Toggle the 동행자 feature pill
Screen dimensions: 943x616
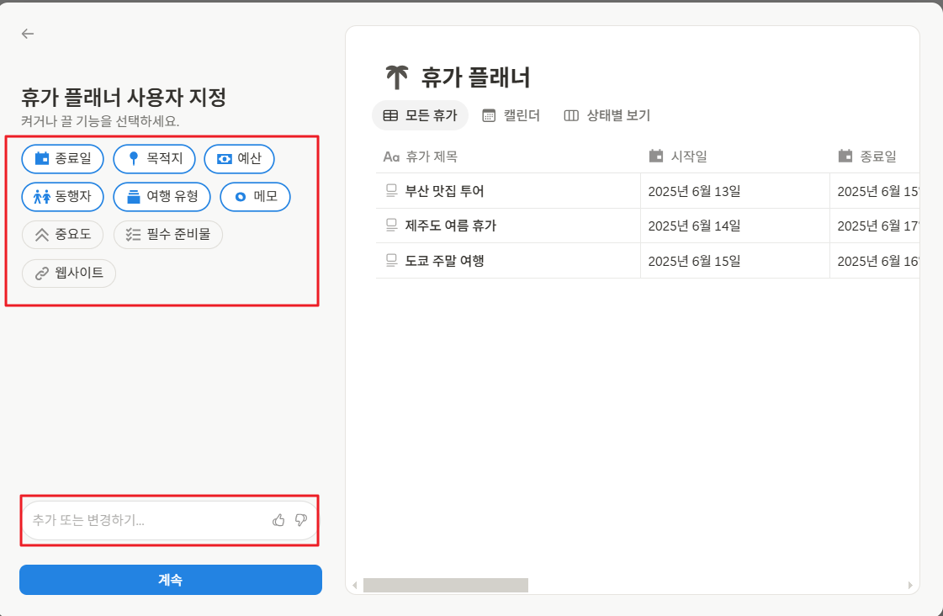[x=61, y=196]
